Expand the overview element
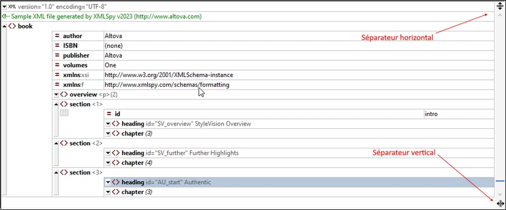 pos(56,95)
